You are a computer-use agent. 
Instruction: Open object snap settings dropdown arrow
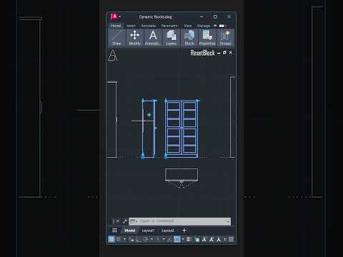(183, 239)
